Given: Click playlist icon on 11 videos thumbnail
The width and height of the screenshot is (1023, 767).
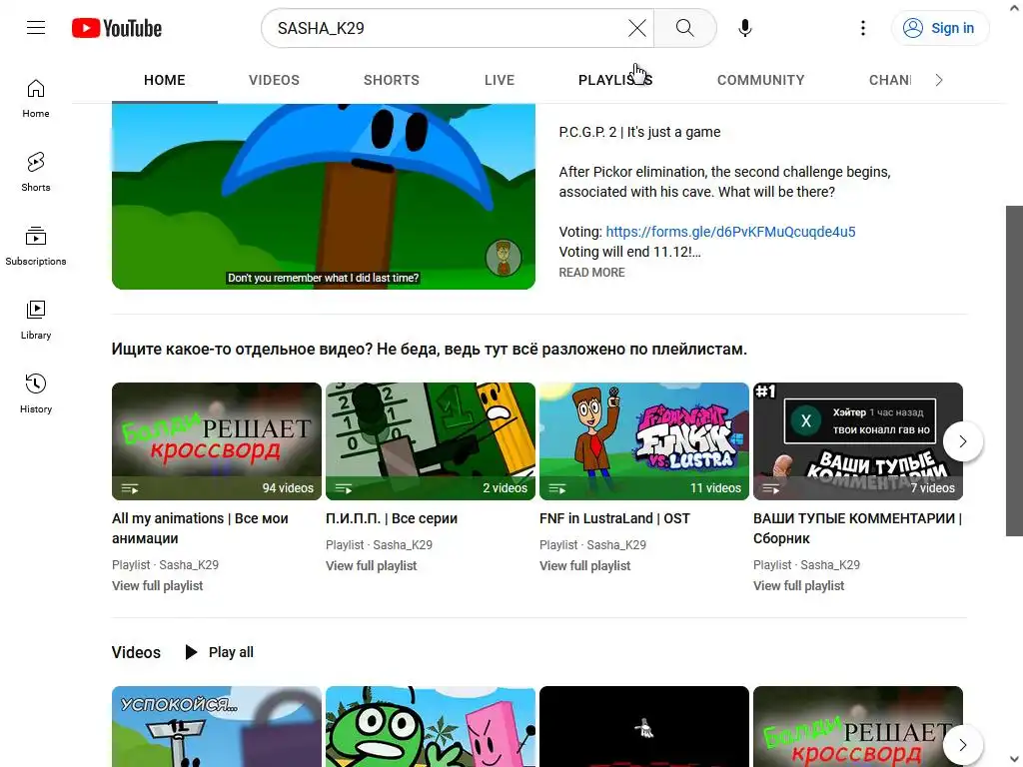Looking at the screenshot, I should (x=557, y=487).
